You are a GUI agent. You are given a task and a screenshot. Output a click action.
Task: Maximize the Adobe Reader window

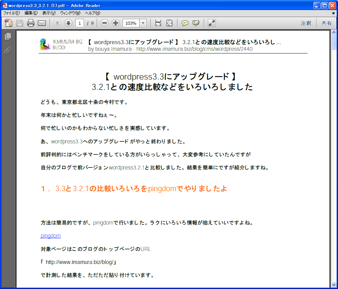[324, 5]
